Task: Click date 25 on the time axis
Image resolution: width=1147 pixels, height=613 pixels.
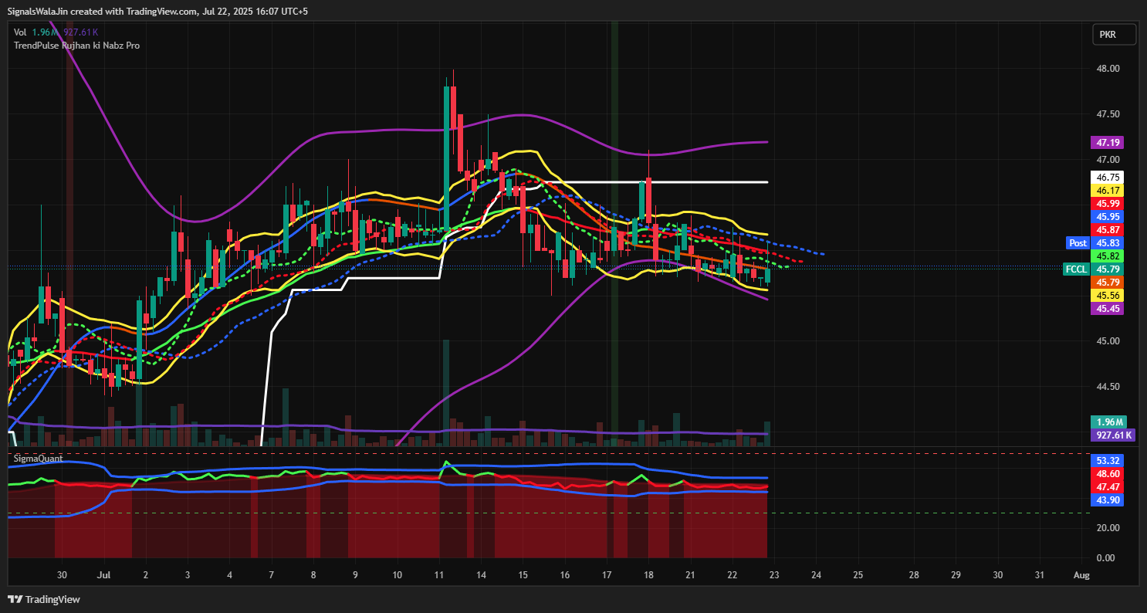Action: (858, 575)
